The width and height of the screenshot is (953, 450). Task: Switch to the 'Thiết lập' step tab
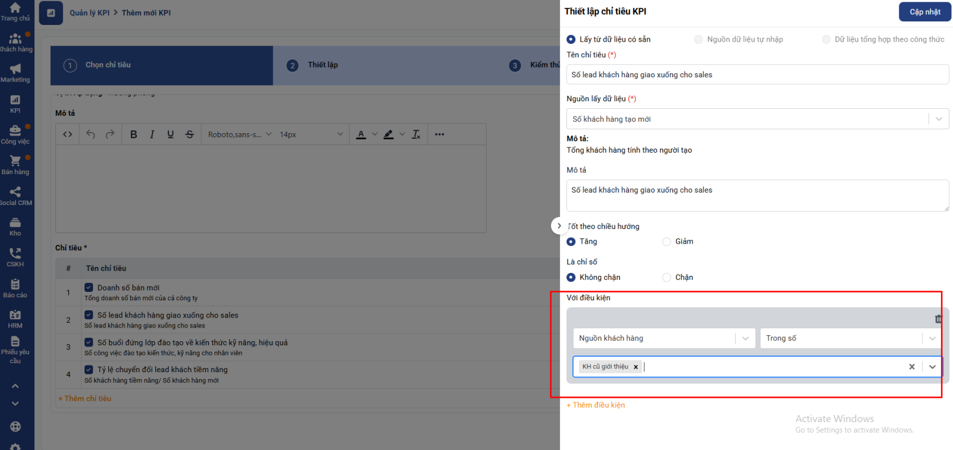coord(323,65)
